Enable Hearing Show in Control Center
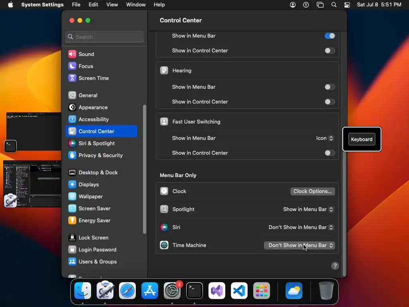This screenshot has width=409, height=307. [x=330, y=102]
